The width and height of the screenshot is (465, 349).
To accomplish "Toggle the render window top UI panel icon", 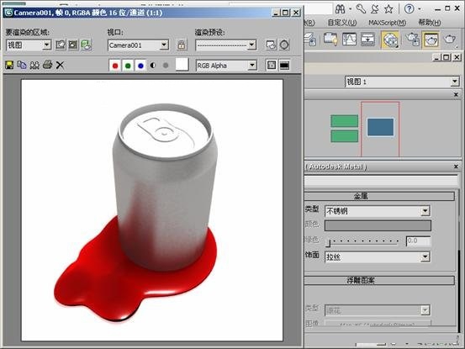I will (272, 66).
